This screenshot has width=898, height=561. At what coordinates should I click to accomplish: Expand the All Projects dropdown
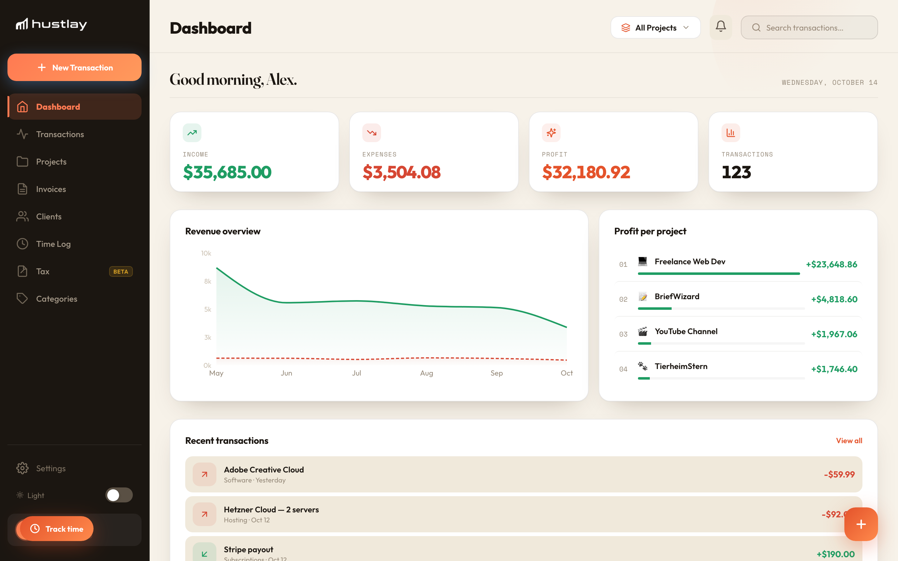click(655, 27)
